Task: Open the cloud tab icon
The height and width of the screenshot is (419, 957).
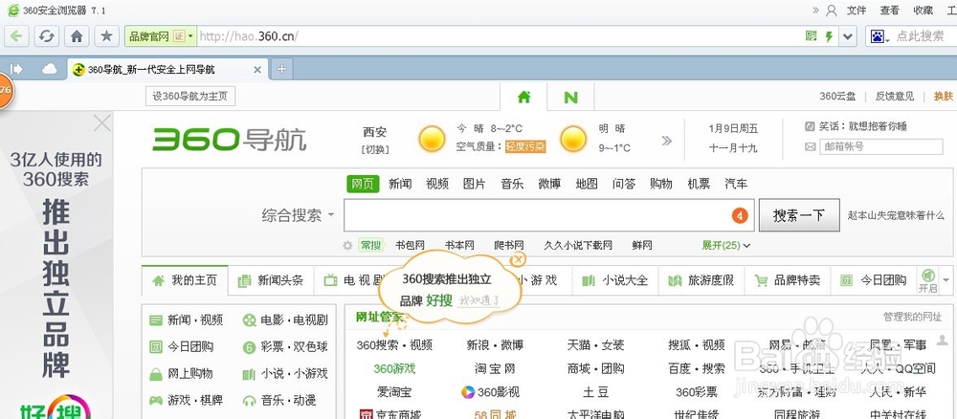Action: tap(50, 70)
